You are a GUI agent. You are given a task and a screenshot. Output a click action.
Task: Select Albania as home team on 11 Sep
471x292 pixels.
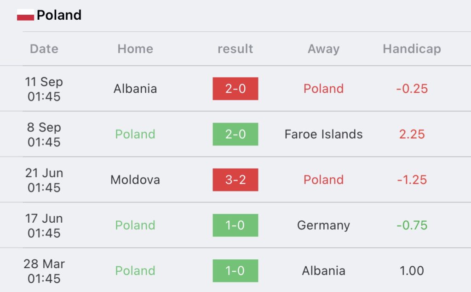tap(135, 89)
